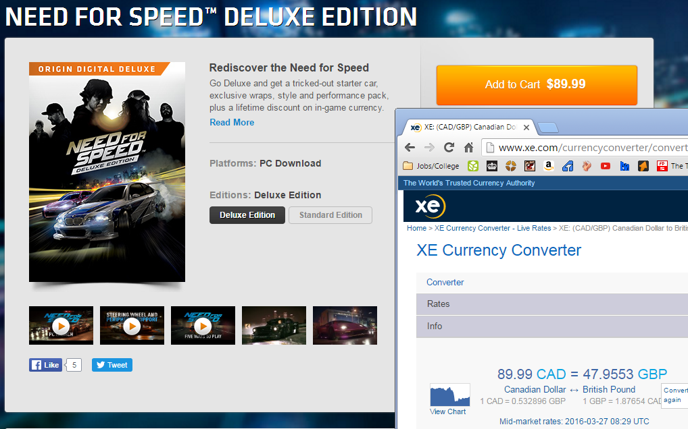The image size is (688, 429).
Task: Select the Deluxe Edition button
Action: pos(247,215)
